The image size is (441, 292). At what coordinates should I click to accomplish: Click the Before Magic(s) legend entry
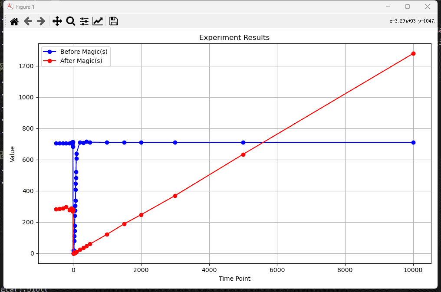point(84,52)
